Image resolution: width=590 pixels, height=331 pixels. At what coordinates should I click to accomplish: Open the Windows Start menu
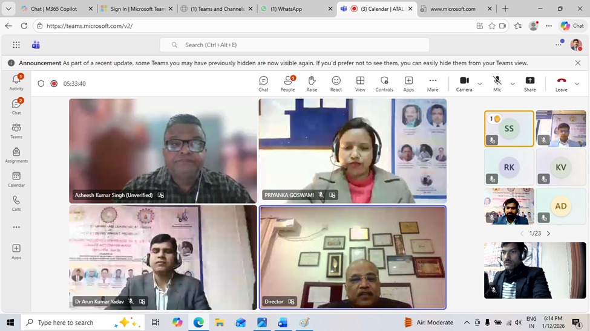coord(10,323)
